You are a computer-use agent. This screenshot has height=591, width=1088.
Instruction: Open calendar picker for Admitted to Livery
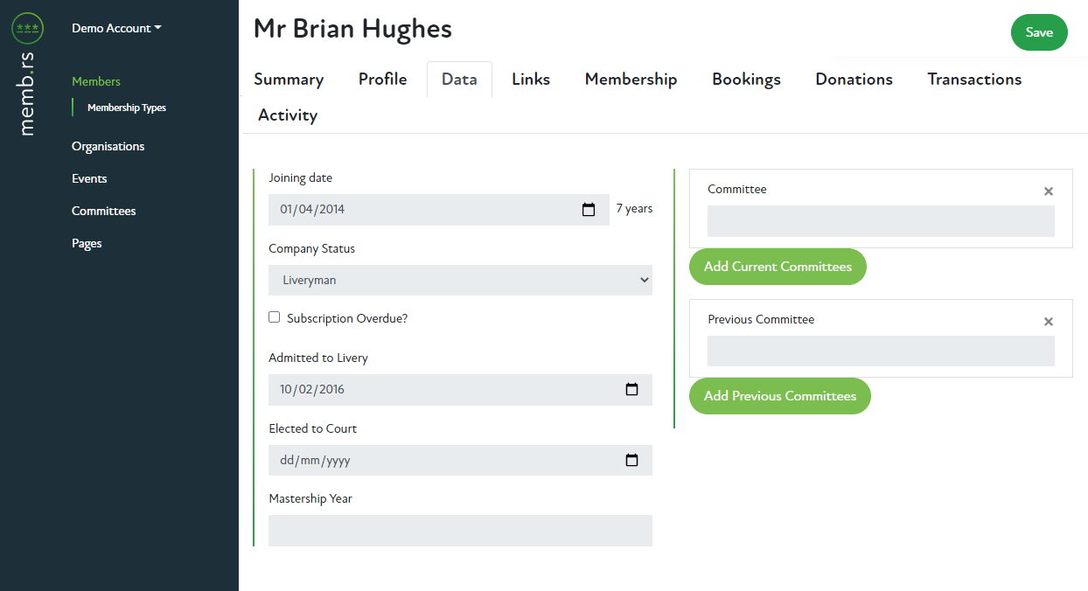[631, 390]
